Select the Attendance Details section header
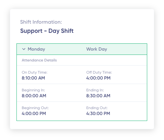 [x=39, y=60]
